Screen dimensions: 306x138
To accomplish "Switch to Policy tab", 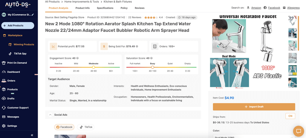I will click(x=124, y=8).
